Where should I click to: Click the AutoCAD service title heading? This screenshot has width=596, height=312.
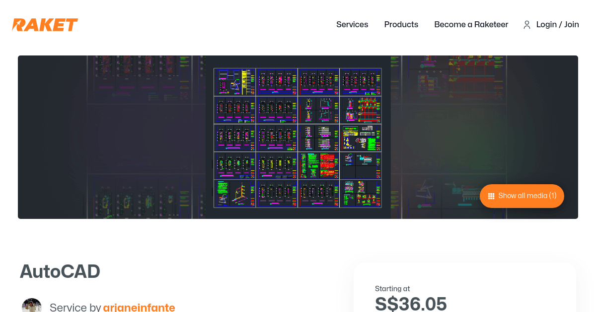click(x=60, y=271)
